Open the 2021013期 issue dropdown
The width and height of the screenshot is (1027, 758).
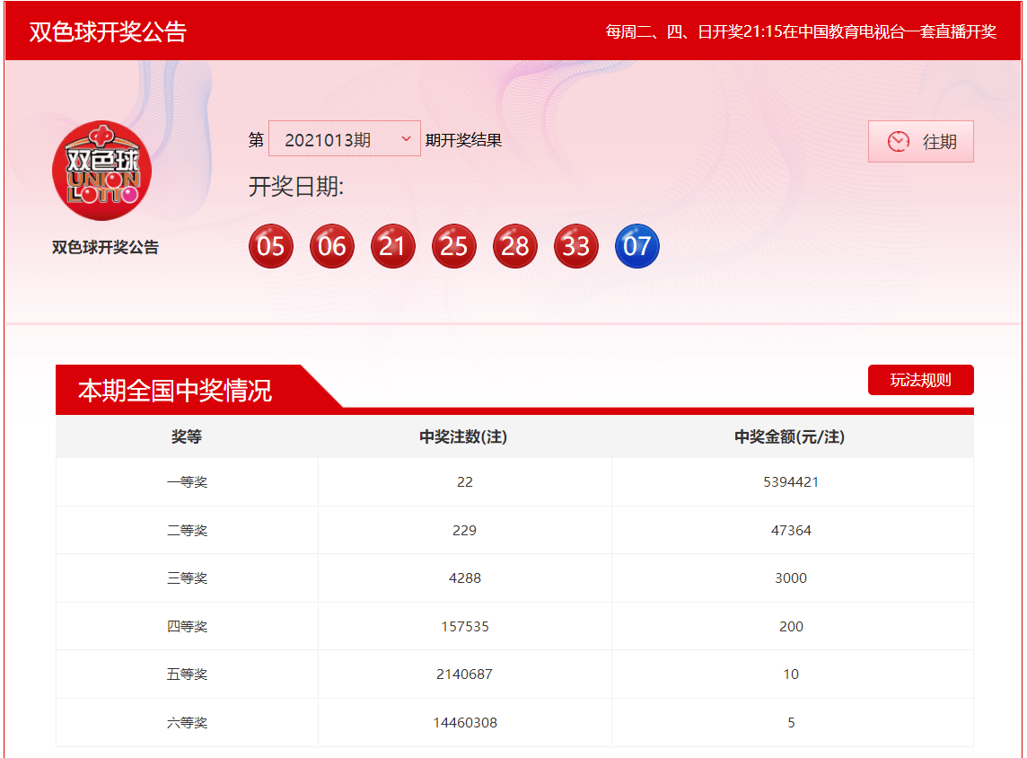click(x=344, y=139)
